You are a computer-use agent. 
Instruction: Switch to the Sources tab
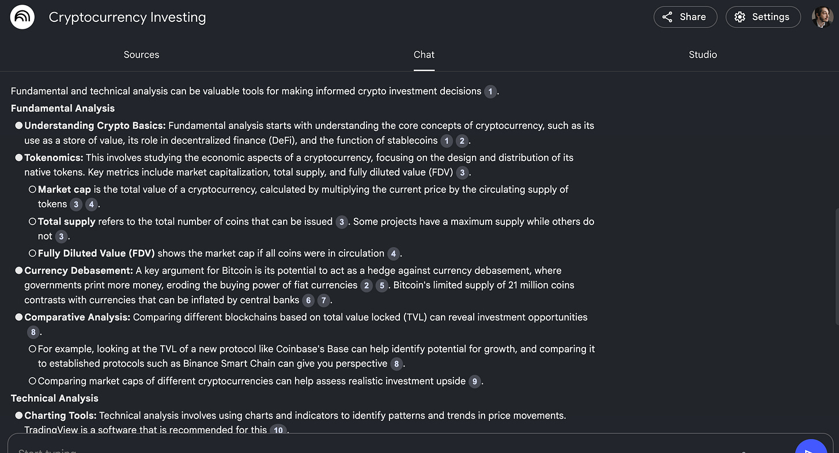tap(141, 55)
